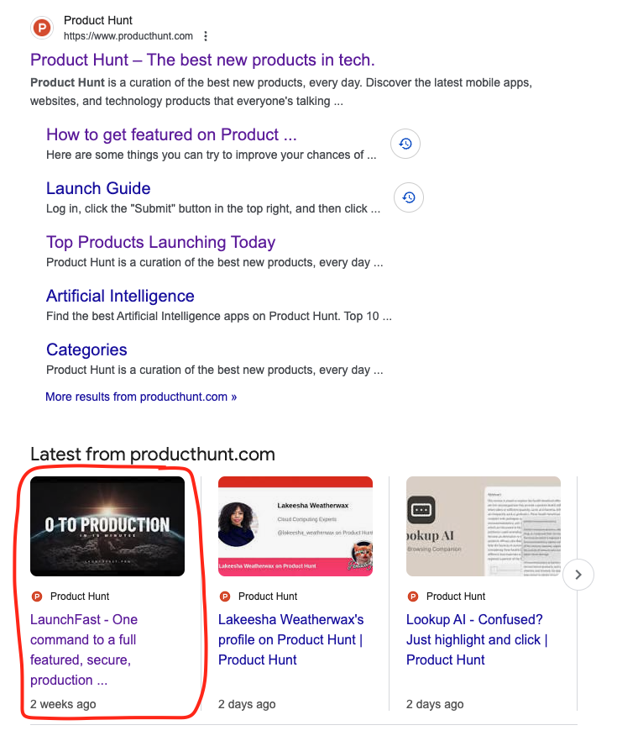
Task: Click 'Product Hunt' source label on Lookup AI card
Action: pos(456,596)
